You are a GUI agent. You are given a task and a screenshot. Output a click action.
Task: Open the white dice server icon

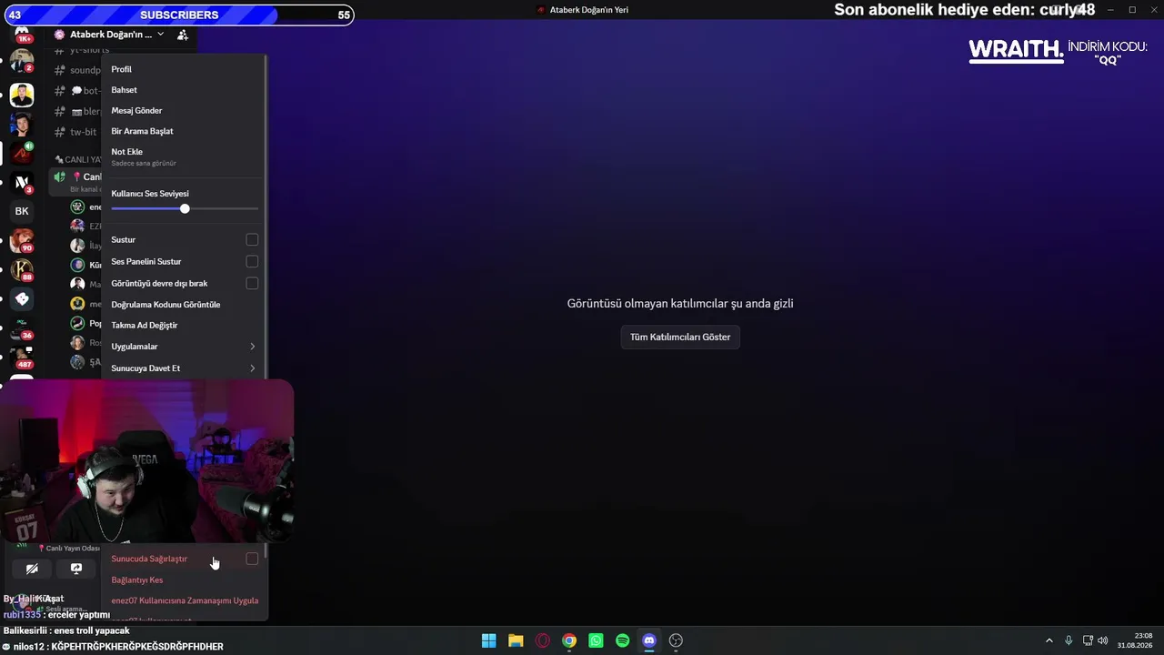tap(22, 299)
